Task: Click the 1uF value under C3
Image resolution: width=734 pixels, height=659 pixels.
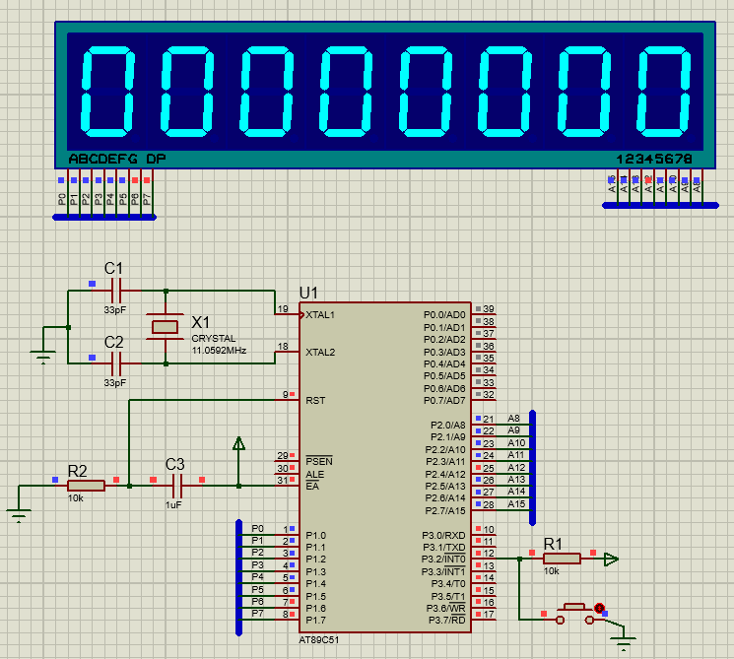Action: pyautogui.click(x=173, y=505)
